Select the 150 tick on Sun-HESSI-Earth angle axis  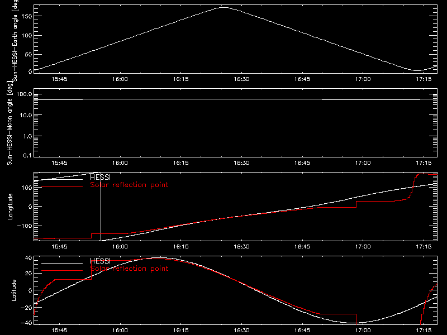[26, 16]
